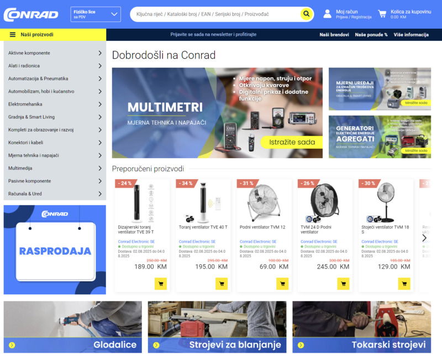Open the TVM 24 D Podni ventilator image
The height and width of the screenshot is (356, 442).
click(x=325, y=202)
